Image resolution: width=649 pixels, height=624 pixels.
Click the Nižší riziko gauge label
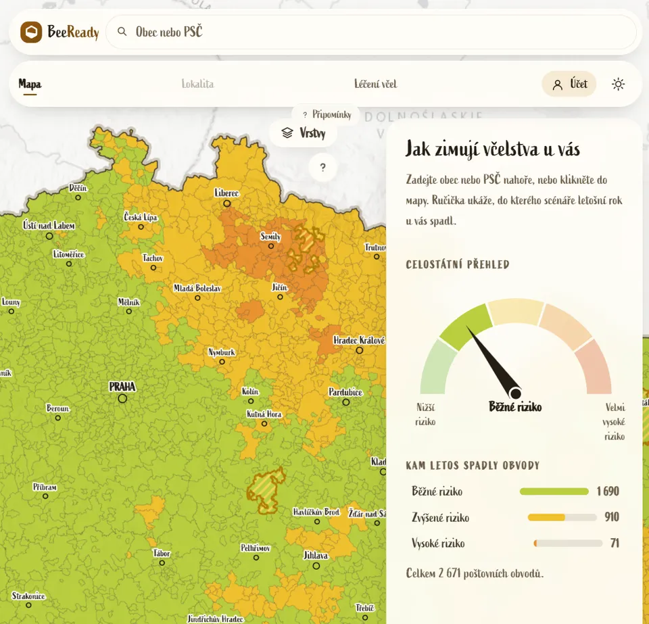[x=425, y=414]
